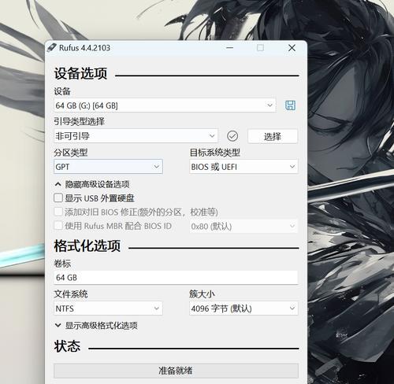Viewport: 394px width, 384px height.
Task: Close the Rufus window
Action: tap(292, 48)
